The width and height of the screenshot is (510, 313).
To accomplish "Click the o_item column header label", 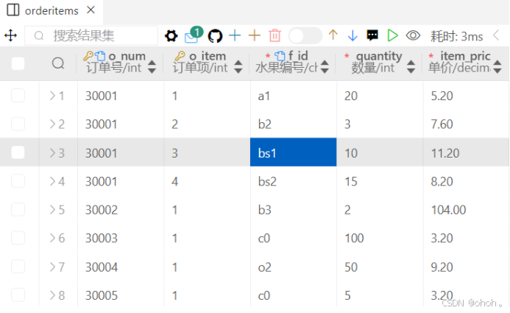I will coord(208,56).
